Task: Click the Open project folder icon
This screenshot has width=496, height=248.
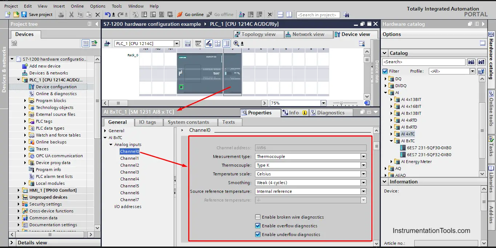Action: pyautogui.click(x=16, y=15)
